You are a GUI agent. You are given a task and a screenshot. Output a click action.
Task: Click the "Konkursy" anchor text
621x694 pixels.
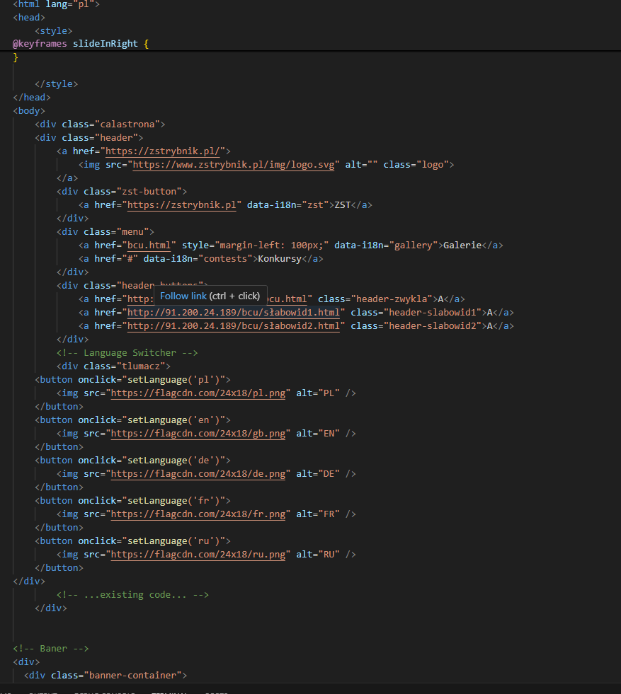(x=280, y=258)
